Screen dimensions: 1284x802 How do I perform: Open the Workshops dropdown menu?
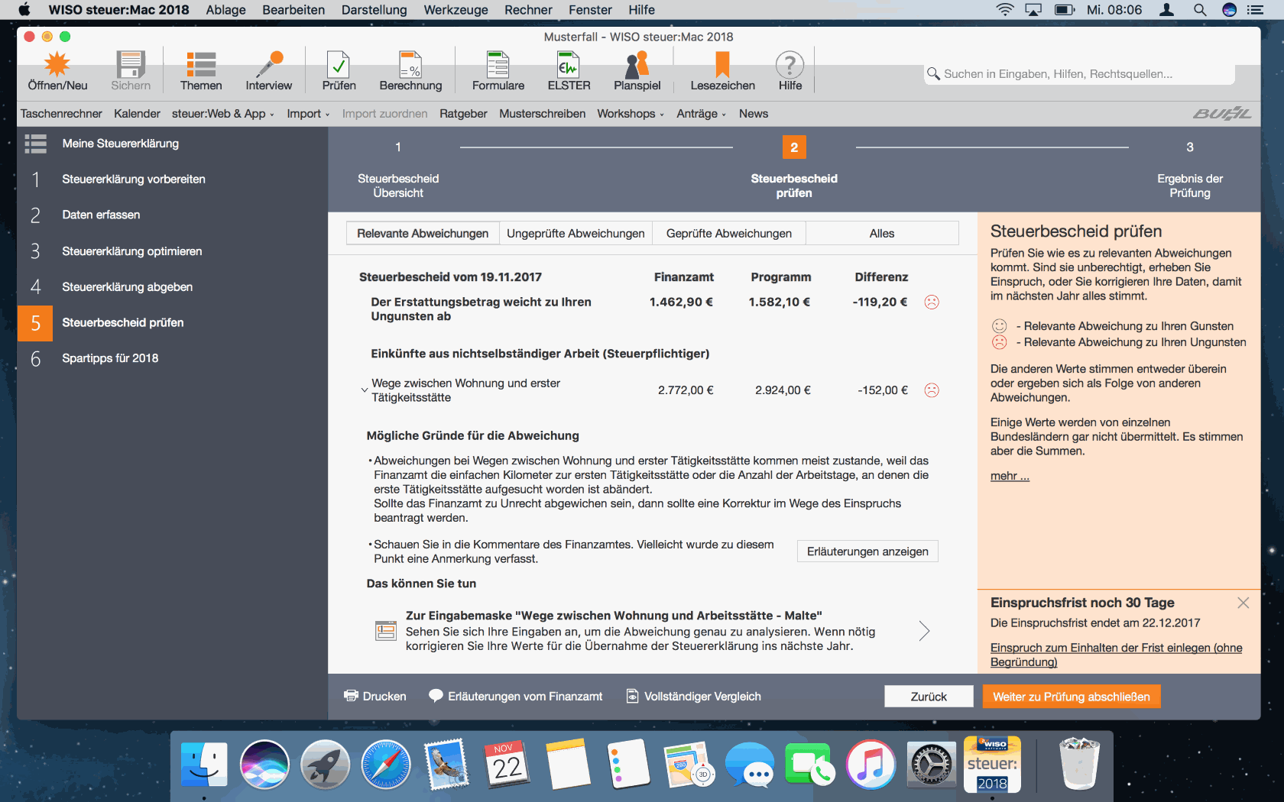click(631, 114)
